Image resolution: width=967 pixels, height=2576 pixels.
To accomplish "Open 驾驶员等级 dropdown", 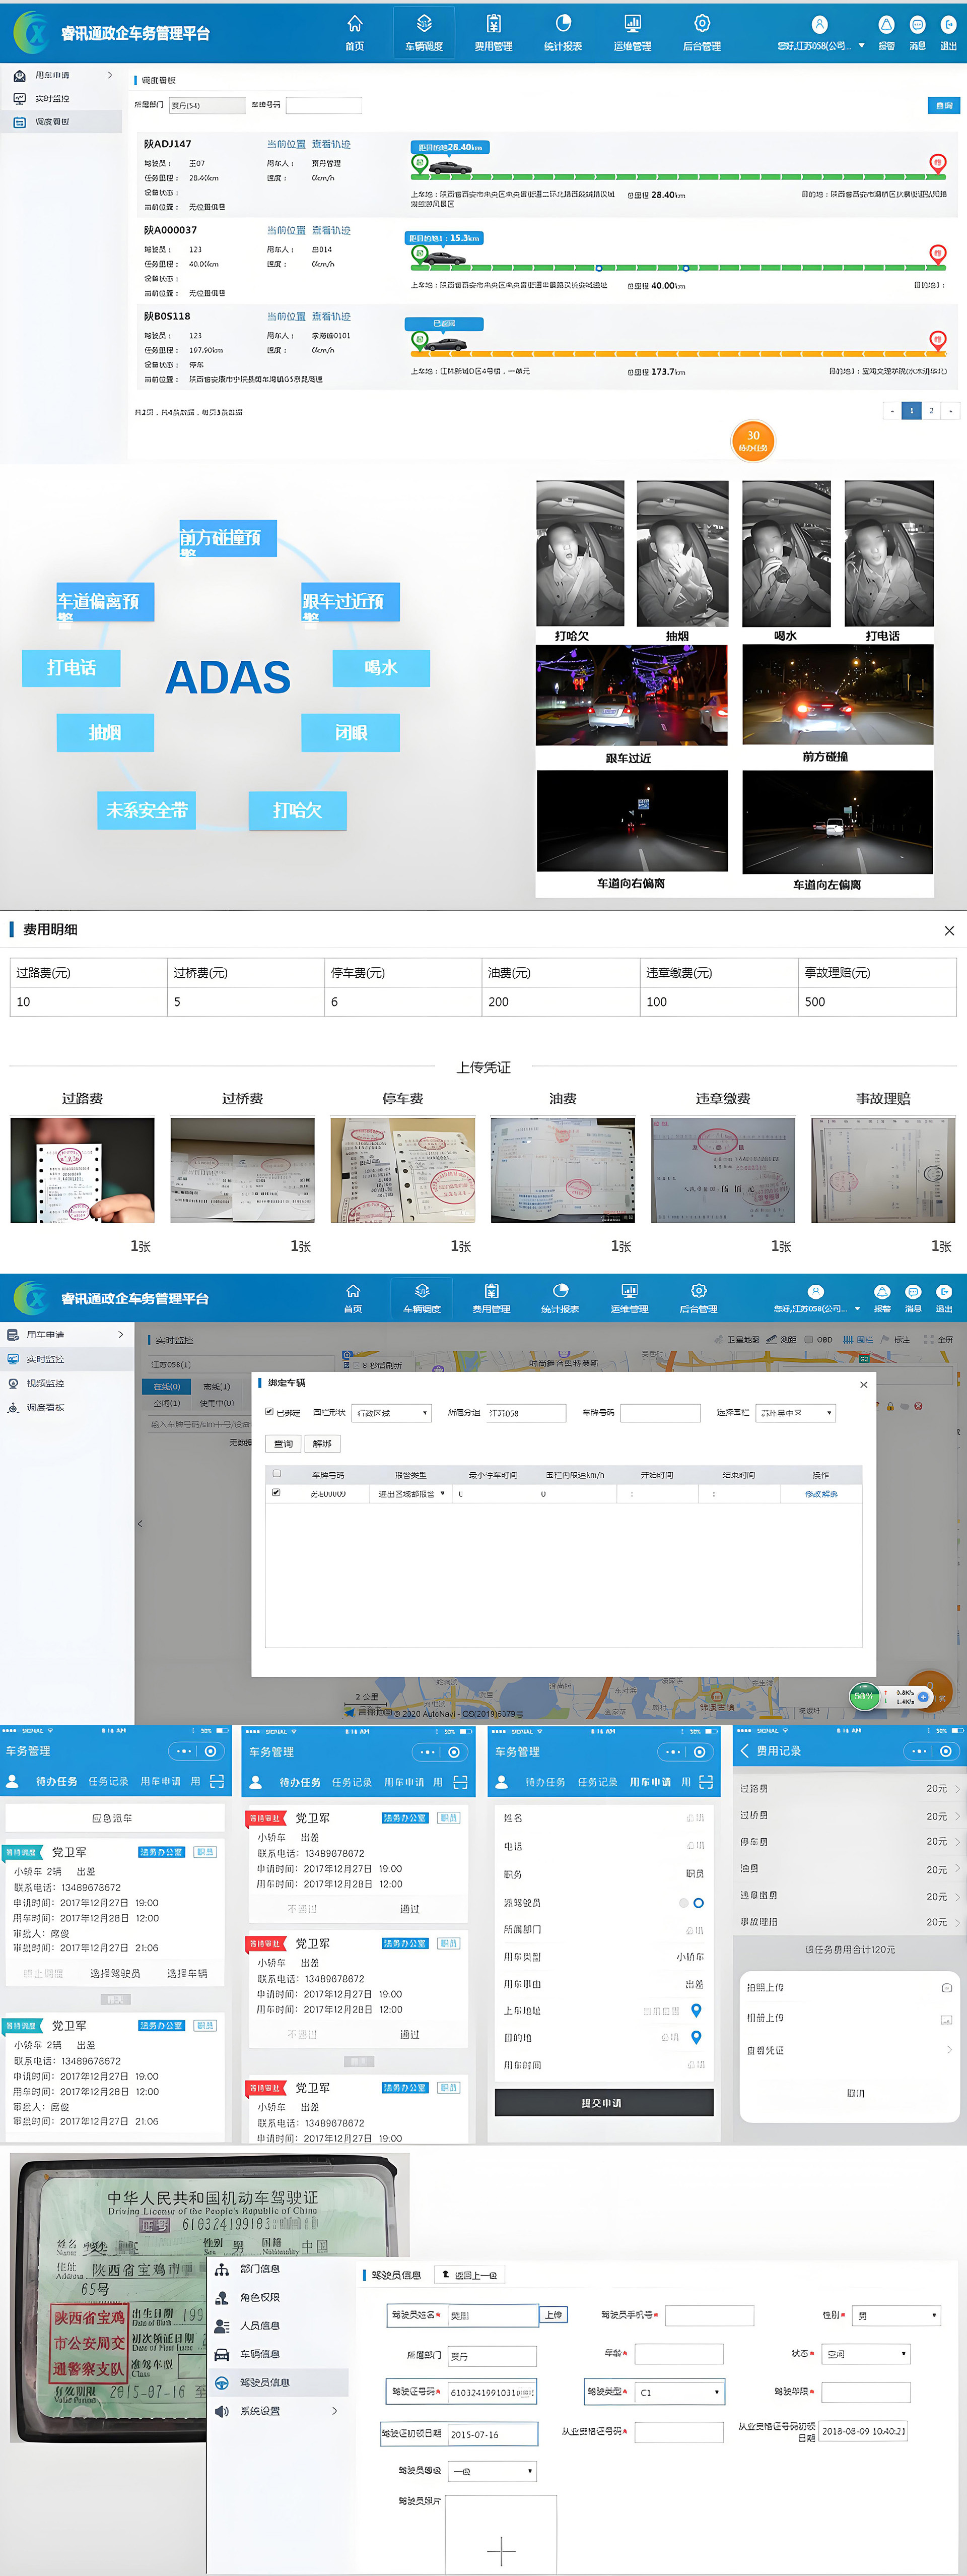I will [x=493, y=2471].
